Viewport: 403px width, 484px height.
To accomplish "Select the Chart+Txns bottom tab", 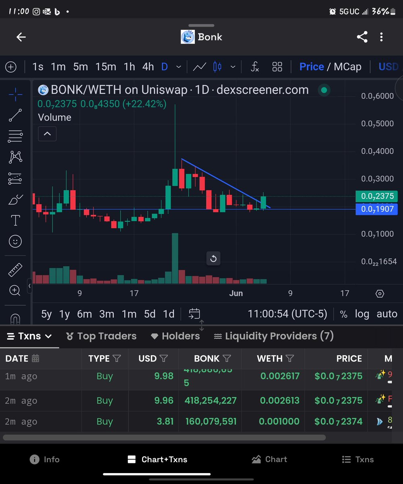I will coord(157,459).
